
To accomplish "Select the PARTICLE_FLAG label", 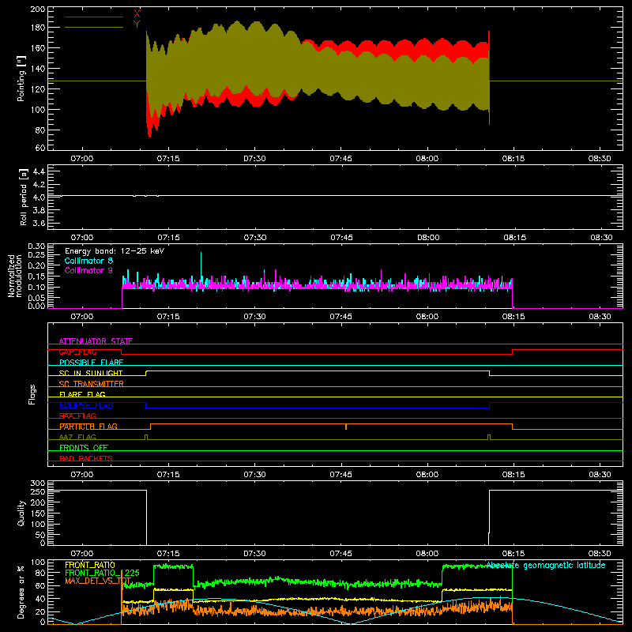I will 88,427.
